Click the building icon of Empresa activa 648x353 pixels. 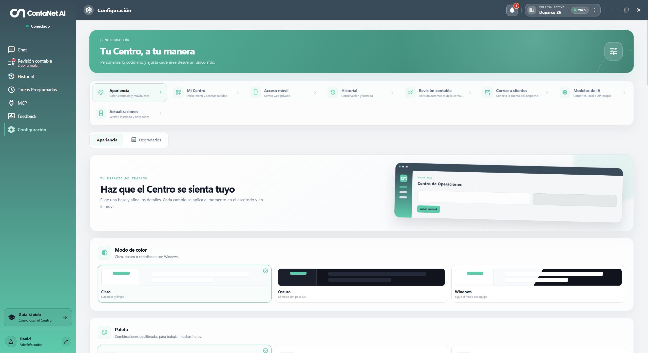[x=532, y=10]
